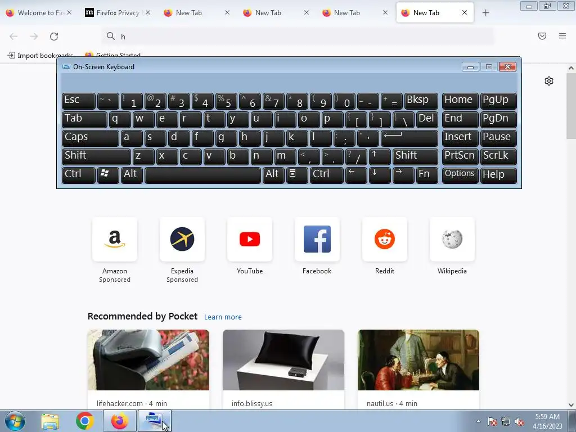Click the Esc key on the keyboard

coord(79,101)
